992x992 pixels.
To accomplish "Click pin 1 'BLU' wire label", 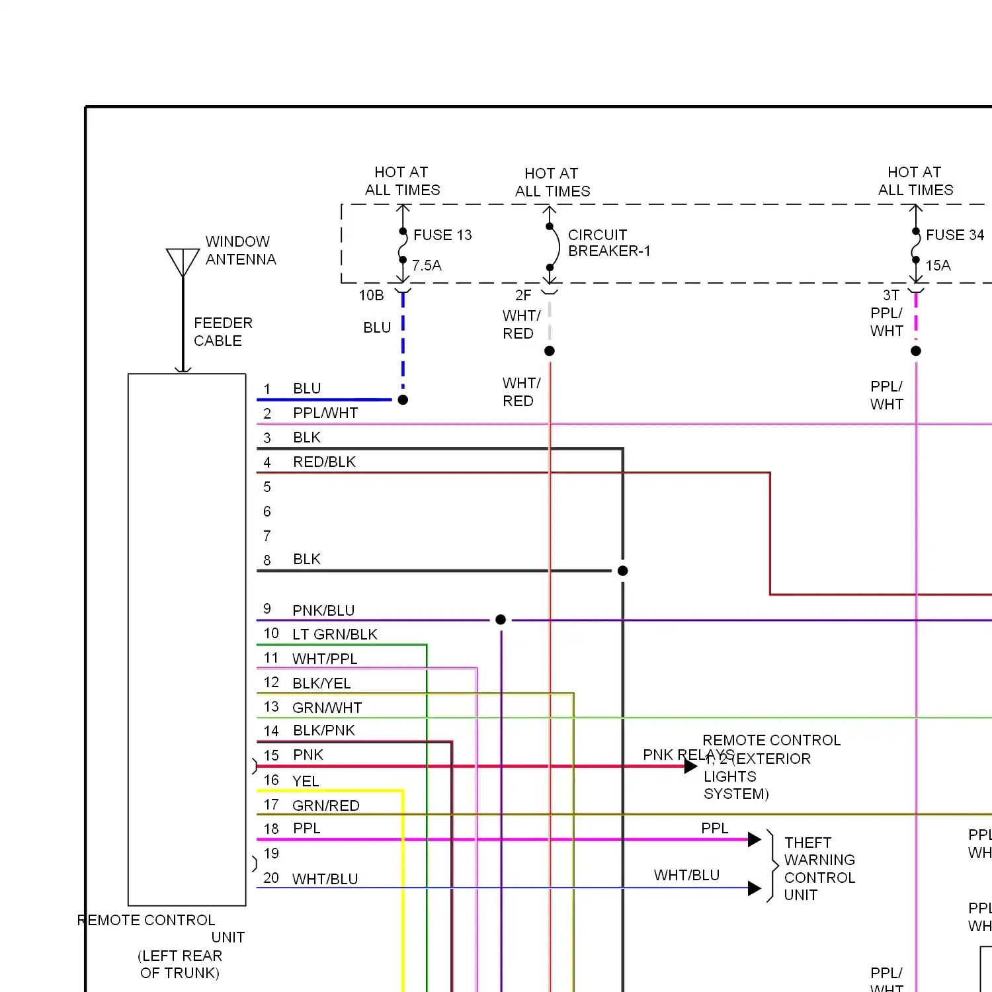I will tap(307, 388).
